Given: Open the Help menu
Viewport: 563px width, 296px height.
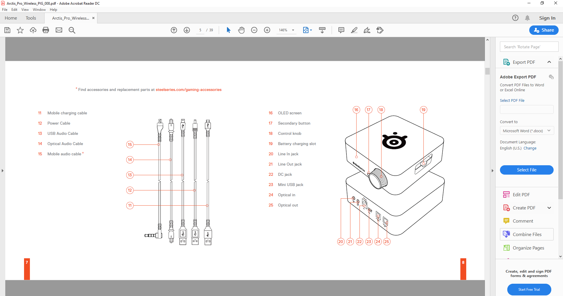Looking at the screenshot, I should tap(53, 10).
